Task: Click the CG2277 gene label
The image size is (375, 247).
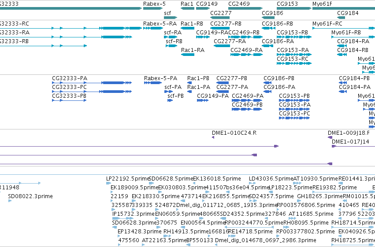Action: pos(221,13)
